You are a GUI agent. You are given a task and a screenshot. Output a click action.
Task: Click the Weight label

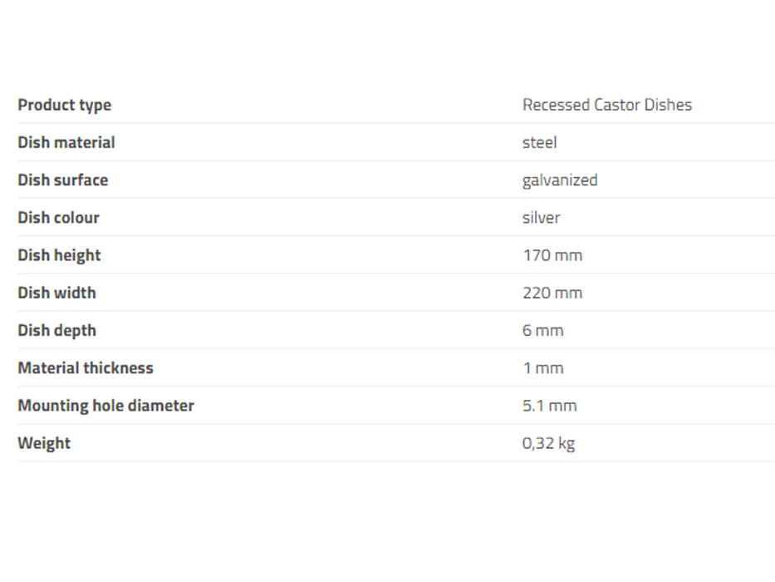tap(44, 443)
